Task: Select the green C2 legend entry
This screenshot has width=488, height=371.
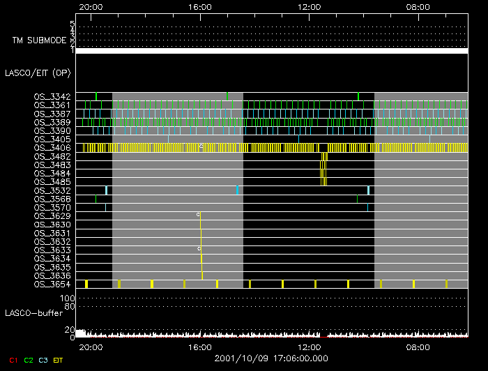Action: 29,360
